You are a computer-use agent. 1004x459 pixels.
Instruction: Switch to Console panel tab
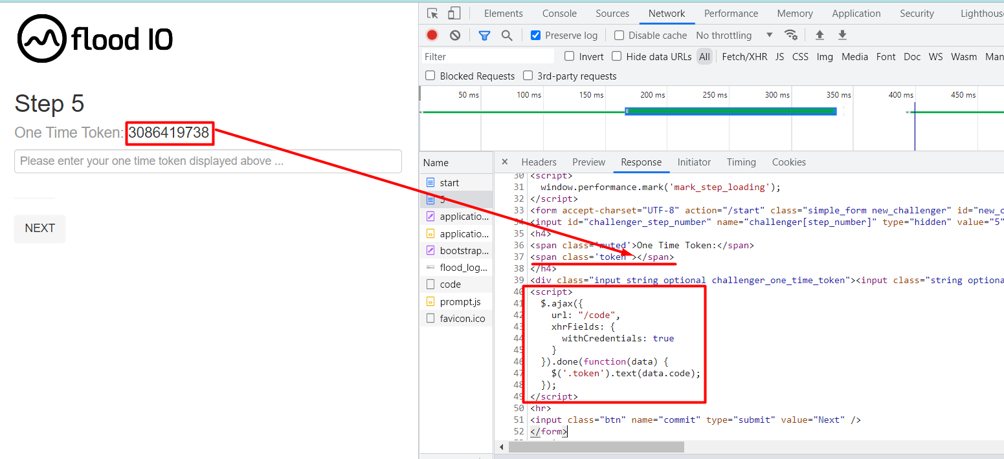tap(559, 14)
